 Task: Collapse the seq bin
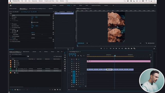pyautogui.click(x=13, y=67)
